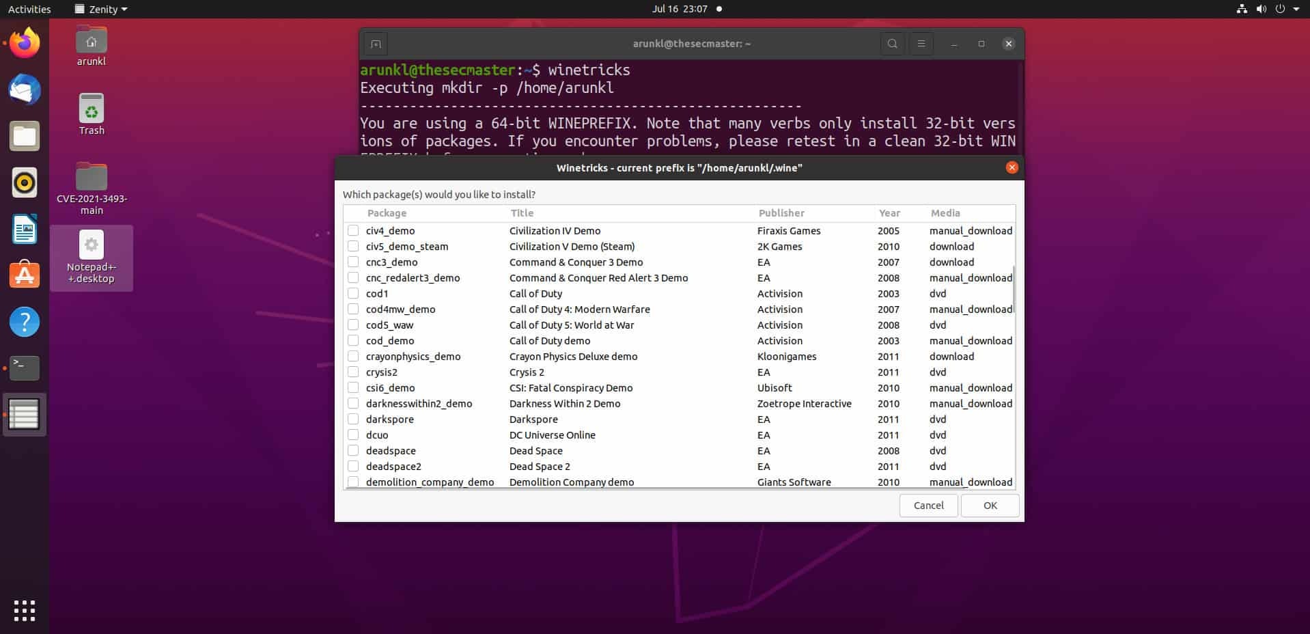Screen dimensions: 1310x634
Task: Click the 'Dead Space' title cell
Action: [536, 450]
